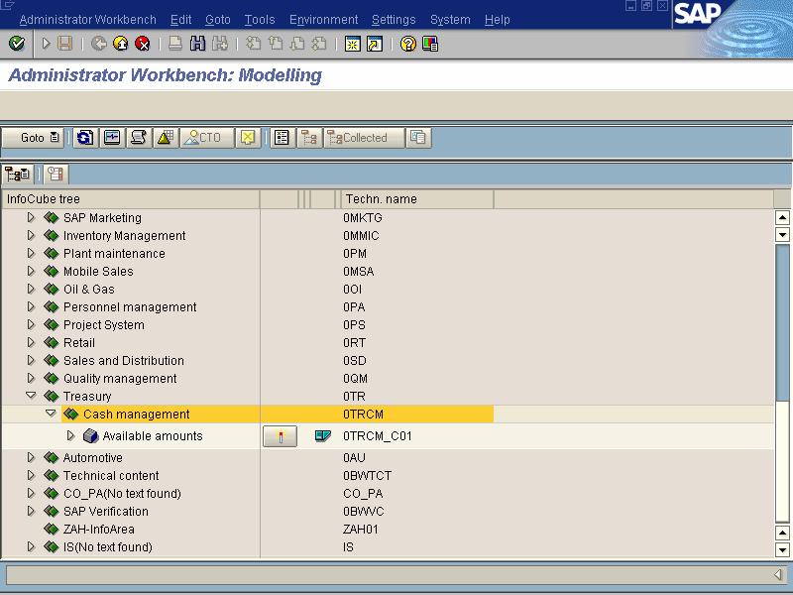
Task: Click the Create New Session icon
Action: click(x=353, y=44)
